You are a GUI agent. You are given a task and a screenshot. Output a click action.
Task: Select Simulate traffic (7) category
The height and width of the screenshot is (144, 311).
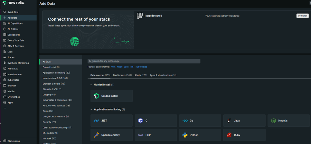tap(61, 89)
